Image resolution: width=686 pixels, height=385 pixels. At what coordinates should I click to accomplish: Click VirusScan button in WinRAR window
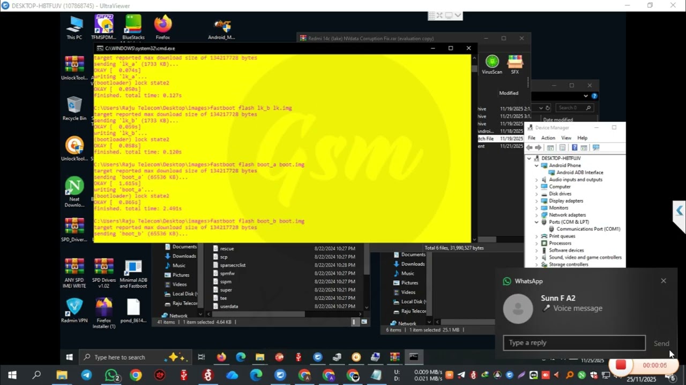click(x=492, y=65)
